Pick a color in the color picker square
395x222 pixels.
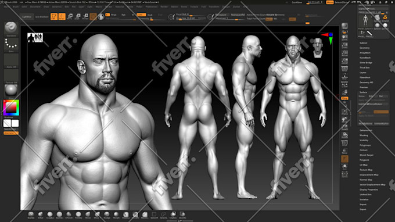tap(11, 108)
